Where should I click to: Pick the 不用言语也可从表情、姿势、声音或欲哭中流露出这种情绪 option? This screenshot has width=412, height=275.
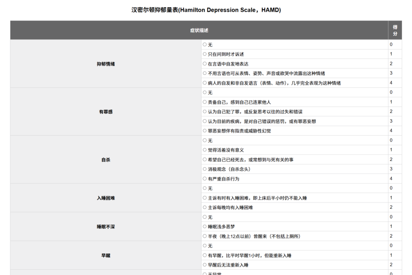tap(205, 73)
